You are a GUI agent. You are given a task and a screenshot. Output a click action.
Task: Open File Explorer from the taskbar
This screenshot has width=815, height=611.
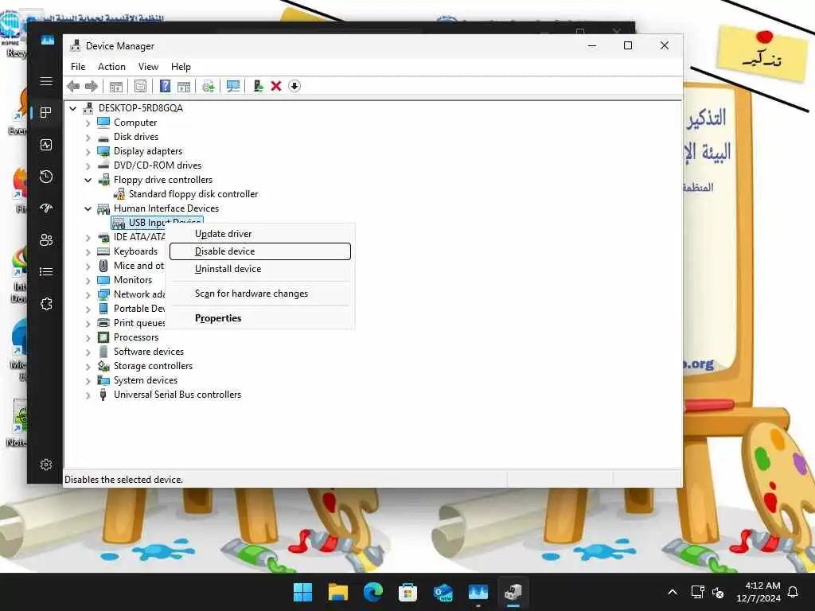(x=337, y=592)
